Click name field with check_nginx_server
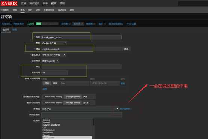 tap(81, 37)
